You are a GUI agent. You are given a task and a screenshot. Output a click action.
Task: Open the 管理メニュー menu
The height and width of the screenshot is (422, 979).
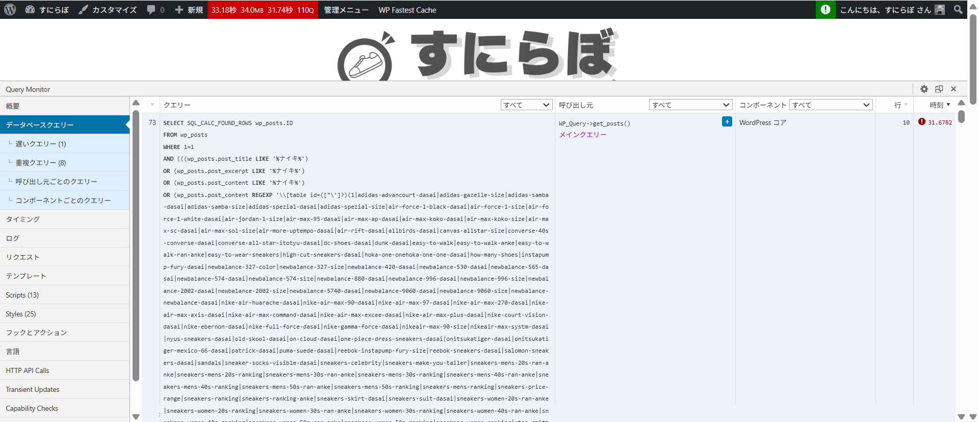coord(346,10)
